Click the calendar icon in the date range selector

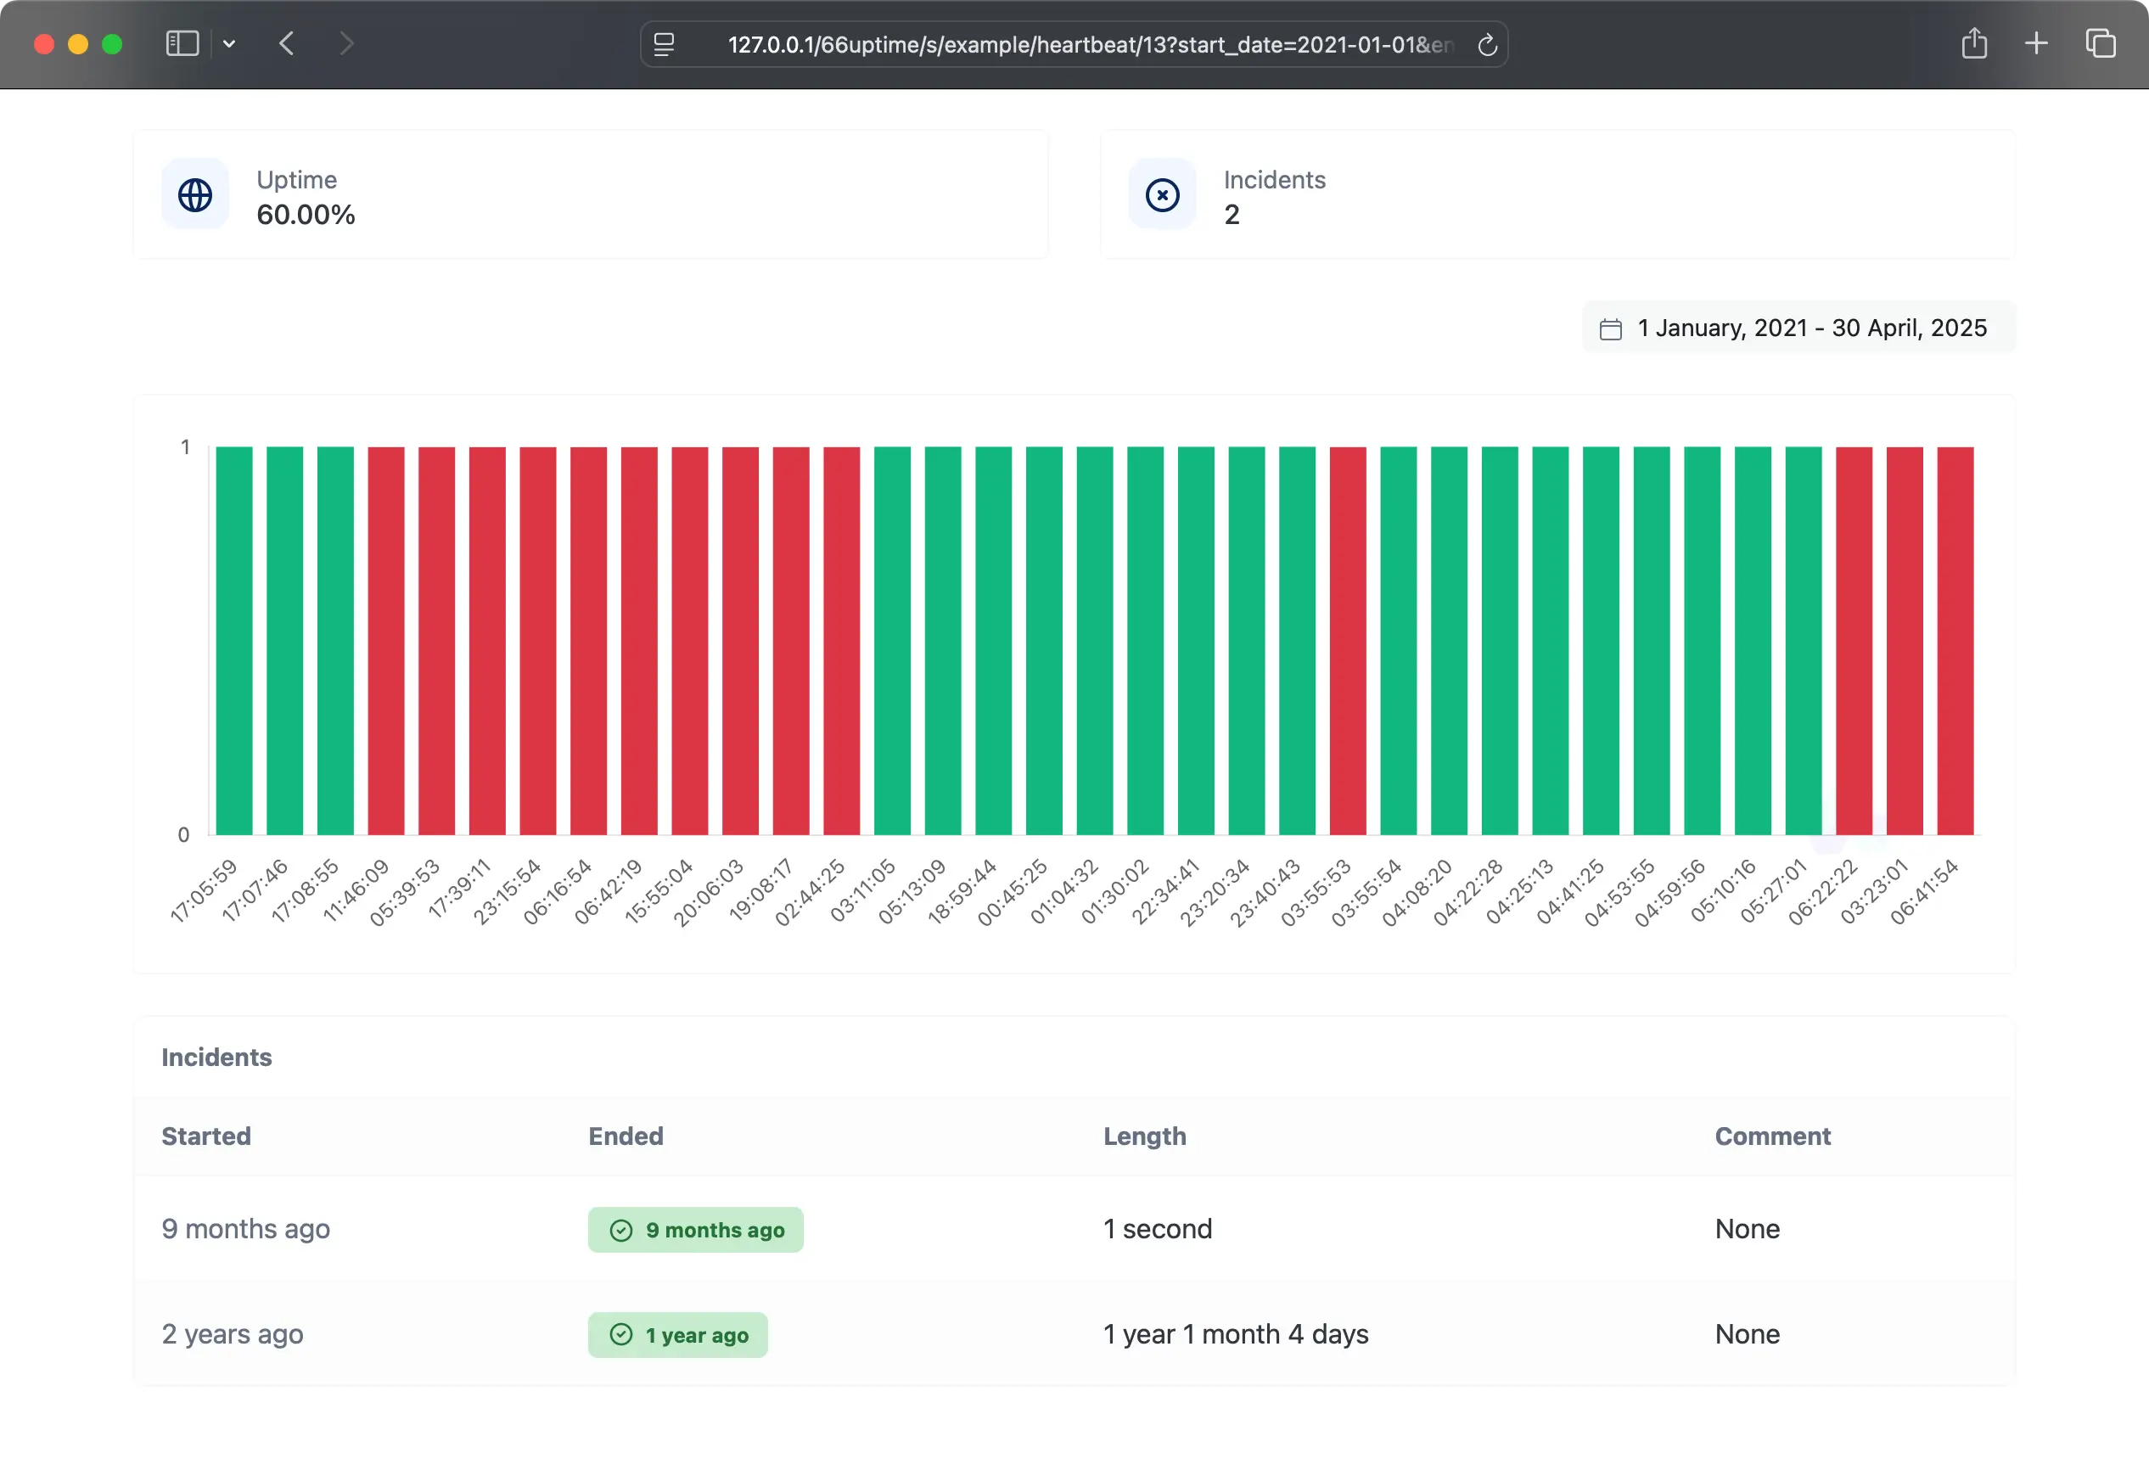tap(1611, 328)
